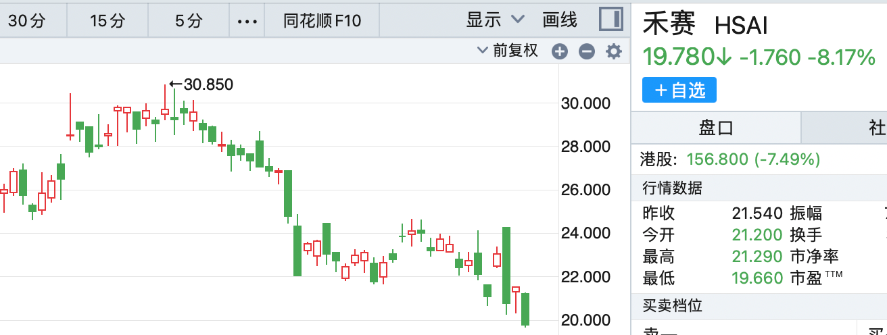Image resolution: width=887 pixels, height=335 pixels.
Task: Select the 30分 period tab
Action: coord(26,21)
